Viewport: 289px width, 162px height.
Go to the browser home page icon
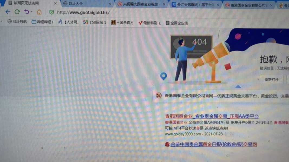[x=39, y=12]
